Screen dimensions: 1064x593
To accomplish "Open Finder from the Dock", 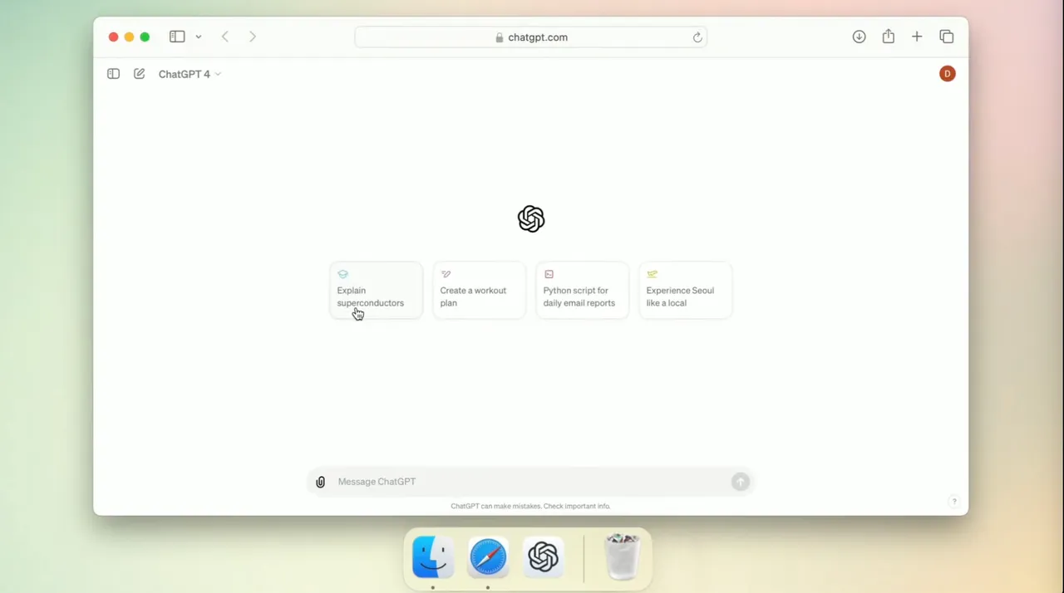I will pos(433,556).
